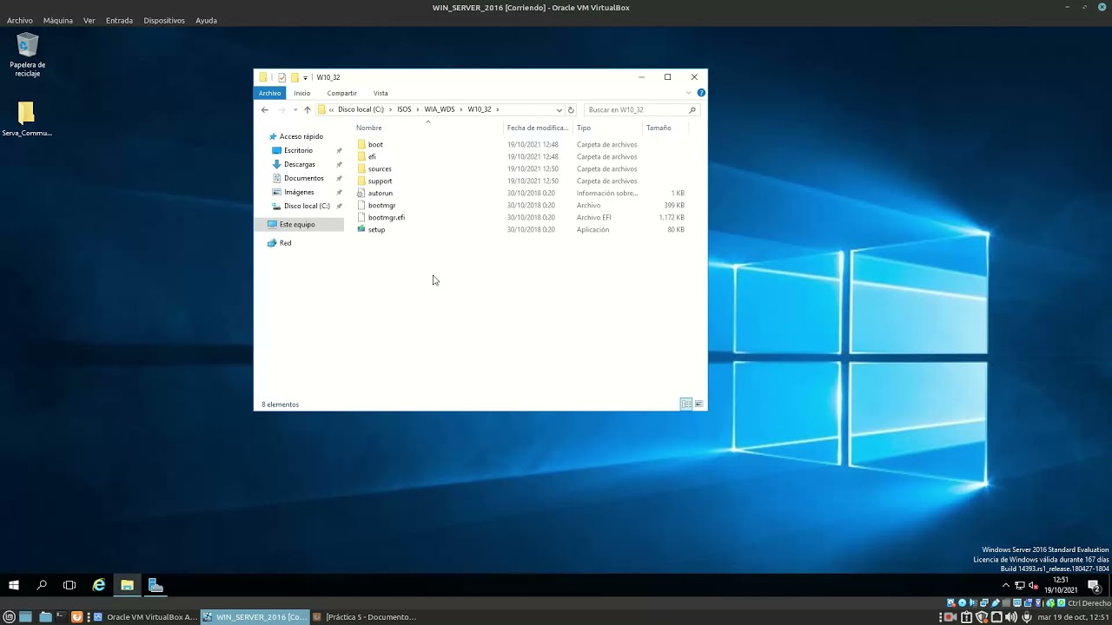Open recent locations dropdown arrow

click(x=295, y=110)
